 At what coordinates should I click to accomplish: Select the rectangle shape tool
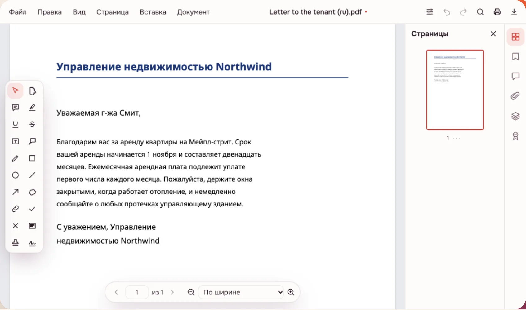tap(32, 158)
